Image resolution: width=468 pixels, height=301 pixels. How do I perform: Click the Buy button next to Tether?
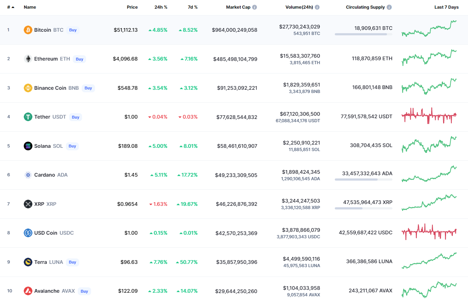pyautogui.click(x=76, y=117)
